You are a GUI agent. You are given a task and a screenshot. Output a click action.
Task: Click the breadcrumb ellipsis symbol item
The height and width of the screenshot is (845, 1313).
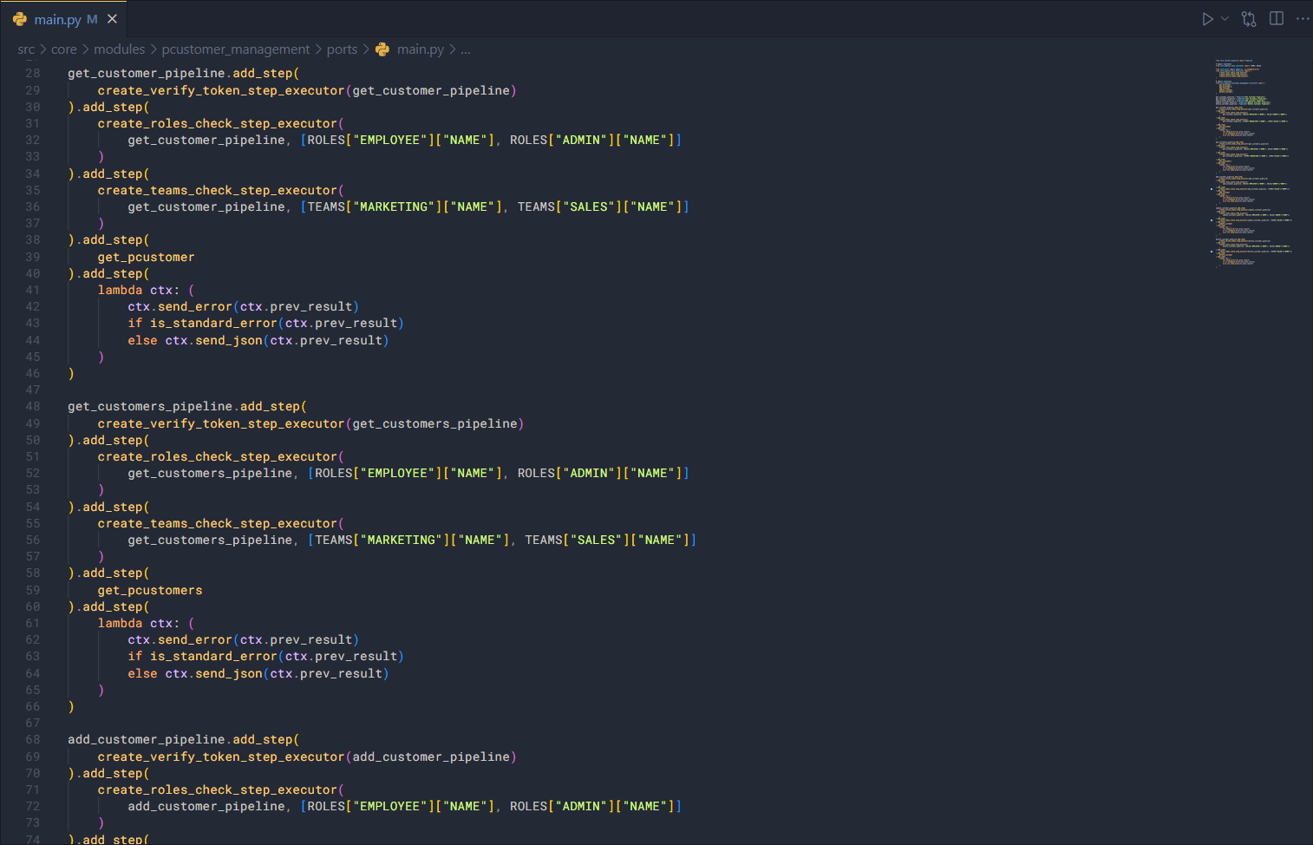click(466, 49)
